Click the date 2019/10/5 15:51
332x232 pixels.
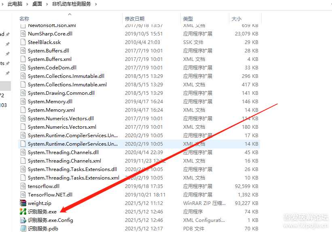(x=144, y=34)
